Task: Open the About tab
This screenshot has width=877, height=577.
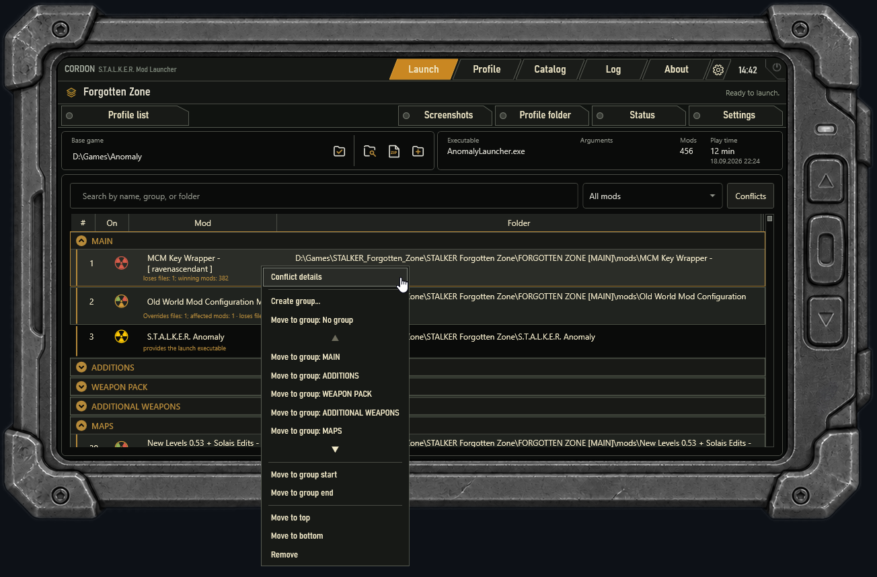Action: coord(677,69)
